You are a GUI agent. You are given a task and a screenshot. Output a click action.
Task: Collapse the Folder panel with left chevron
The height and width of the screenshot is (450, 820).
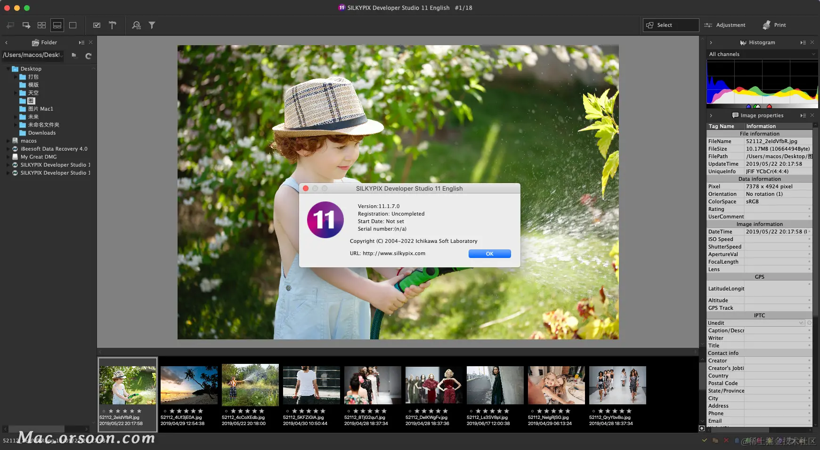6,42
